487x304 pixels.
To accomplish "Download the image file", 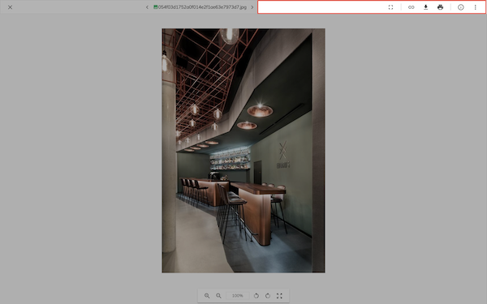I will click(x=426, y=7).
